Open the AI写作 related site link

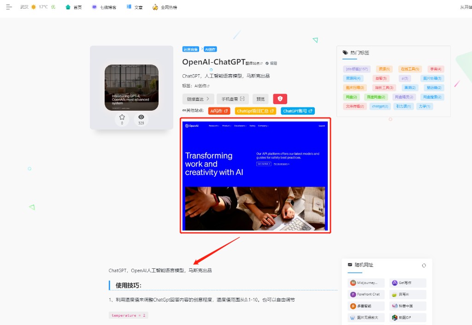point(219,111)
